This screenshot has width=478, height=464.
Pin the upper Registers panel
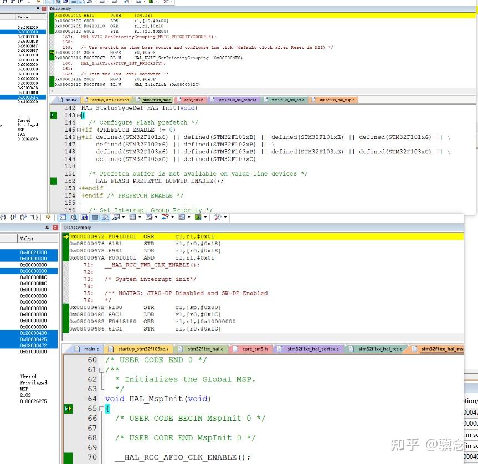(x=38, y=8)
